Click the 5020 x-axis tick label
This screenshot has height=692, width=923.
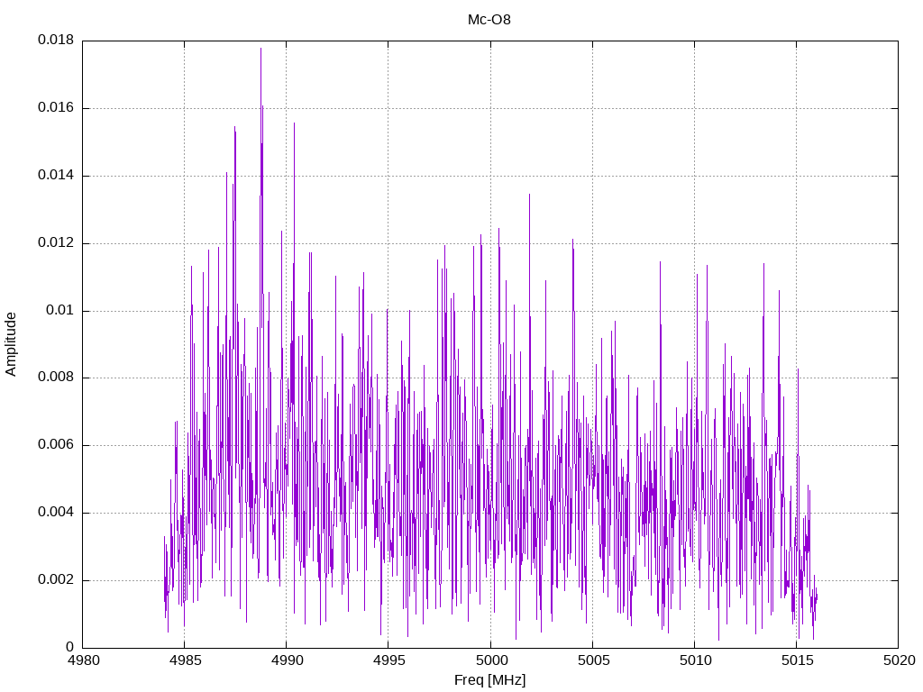(x=899, y=660)
